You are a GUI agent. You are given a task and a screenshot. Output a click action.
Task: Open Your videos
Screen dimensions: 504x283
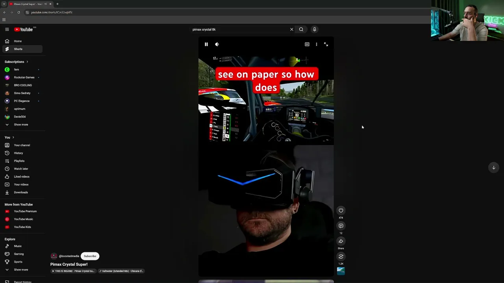point(22,185)
